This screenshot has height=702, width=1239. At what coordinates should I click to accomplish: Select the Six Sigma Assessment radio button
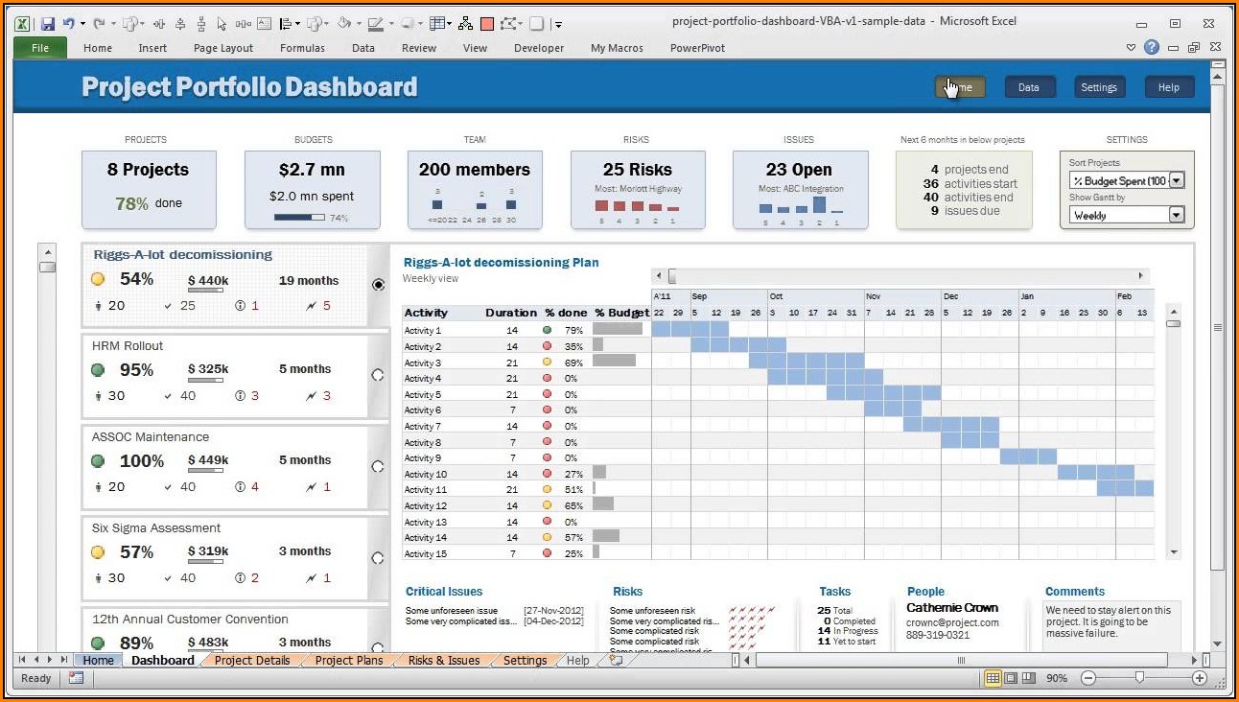click(378, 557)
